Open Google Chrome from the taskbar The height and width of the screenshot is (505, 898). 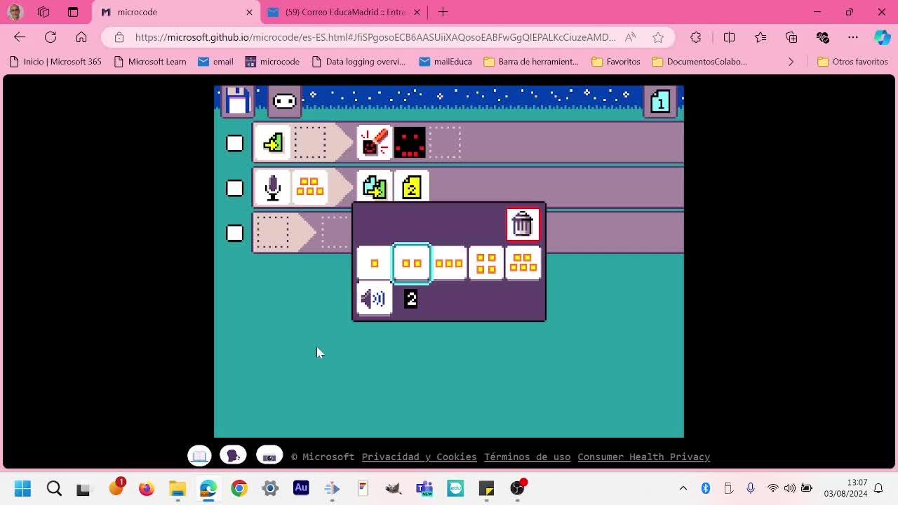239,488
